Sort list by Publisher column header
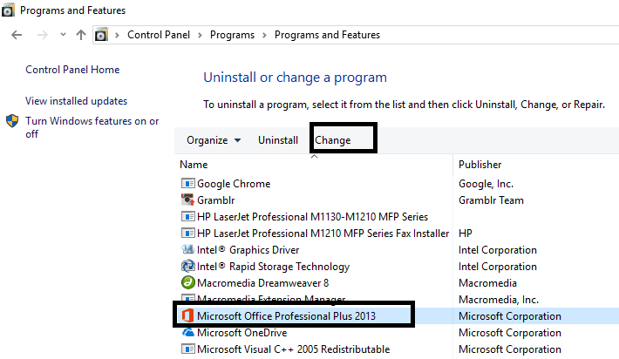This screenshot has height=359, width=619. [482, 165]
